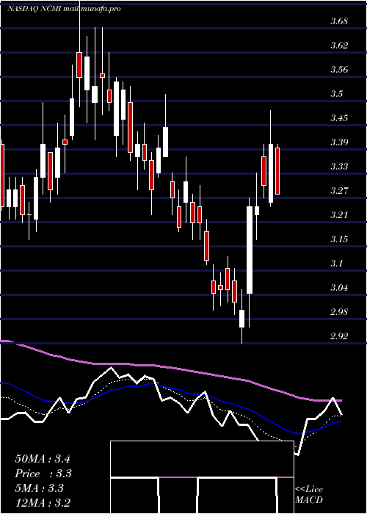
Task: Click the red candle at the chart peak
Action: (79, 65)
